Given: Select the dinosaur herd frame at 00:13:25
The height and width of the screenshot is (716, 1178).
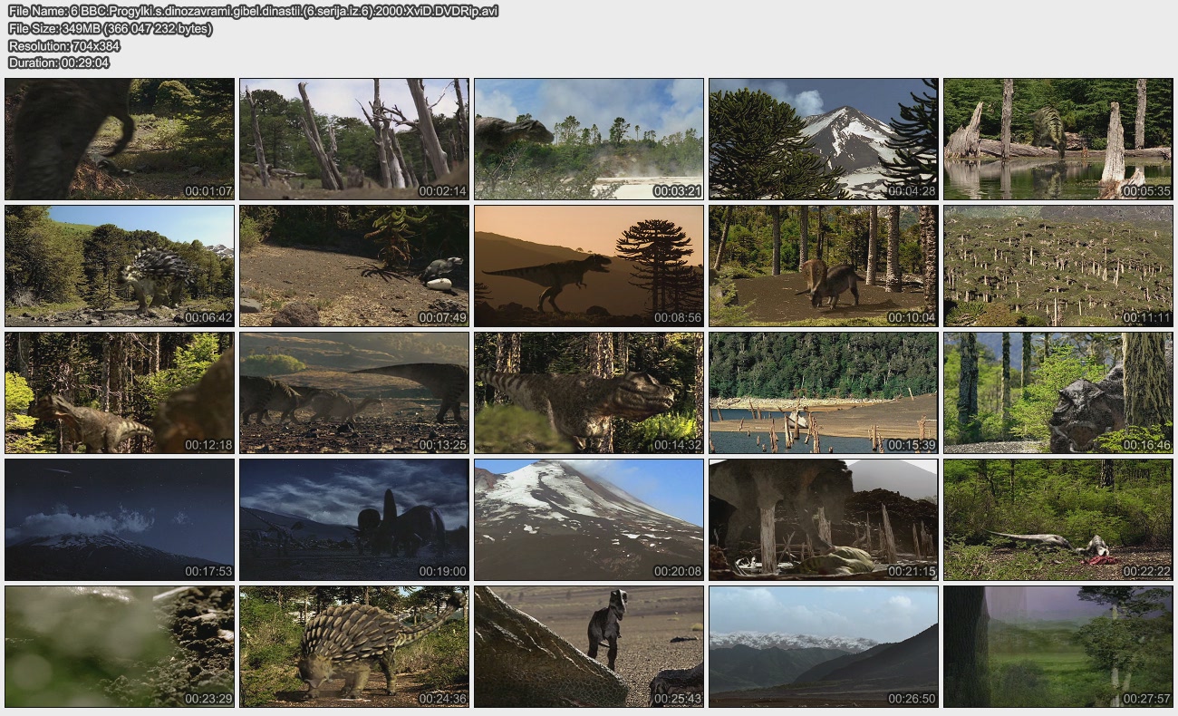Looking at the screenshot, I should 354,392.
